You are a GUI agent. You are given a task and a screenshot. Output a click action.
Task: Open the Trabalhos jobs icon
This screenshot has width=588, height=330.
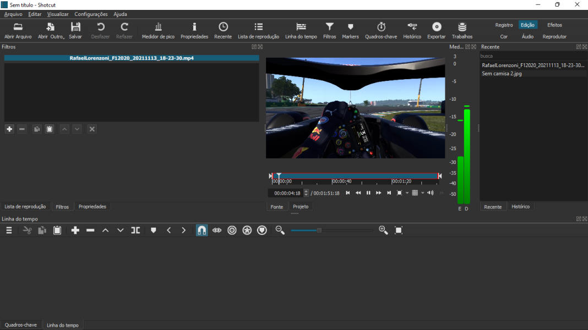462,30
